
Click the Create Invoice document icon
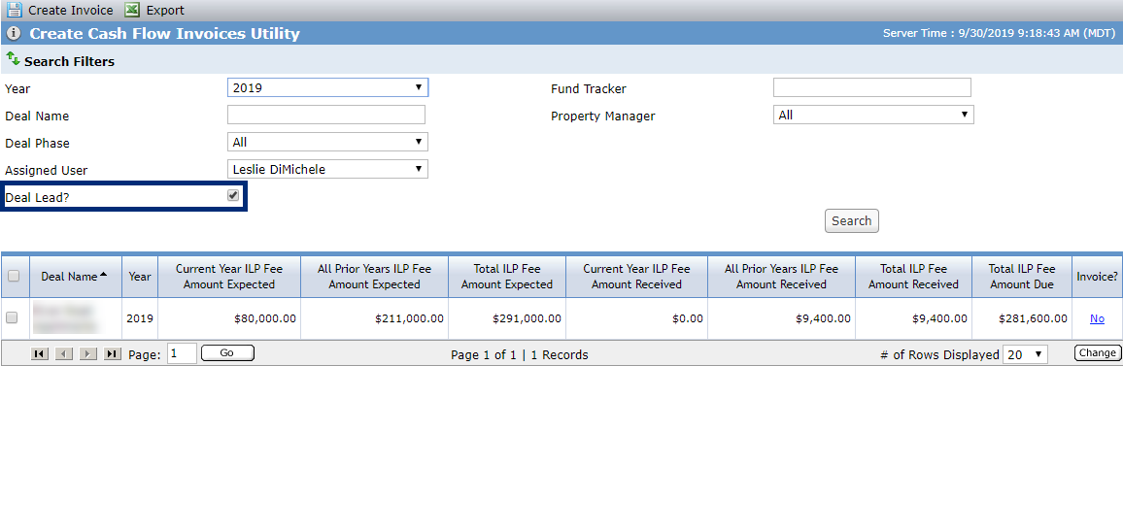coord(14,10)
